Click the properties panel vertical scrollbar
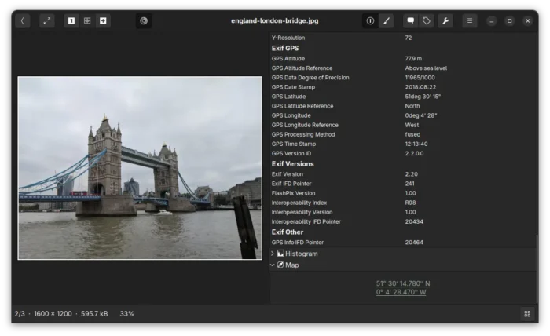 click(x=537, y=269)
